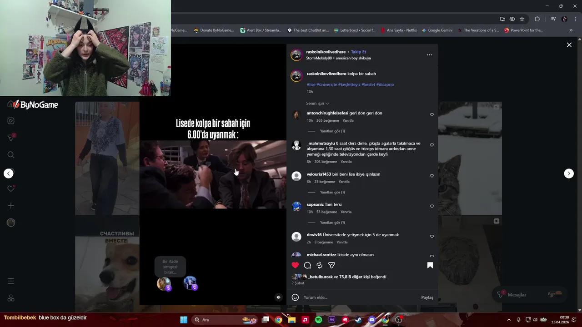The width and height of the screenshot is (582, 327).
Task: Focus the Yorum ekle comment field
Action: (x=359, y=297)
